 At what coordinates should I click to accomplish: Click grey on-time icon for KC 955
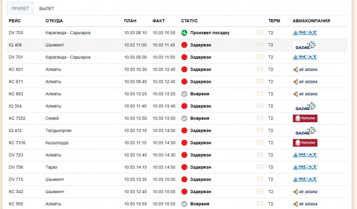184,204
